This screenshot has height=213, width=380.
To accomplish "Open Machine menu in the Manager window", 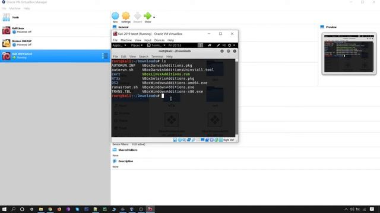I will (15, 8).
